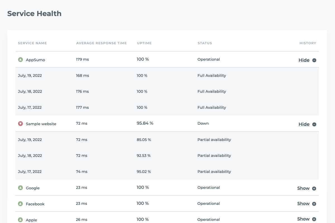Click the green status icon beside Apple

pos(20,220)
